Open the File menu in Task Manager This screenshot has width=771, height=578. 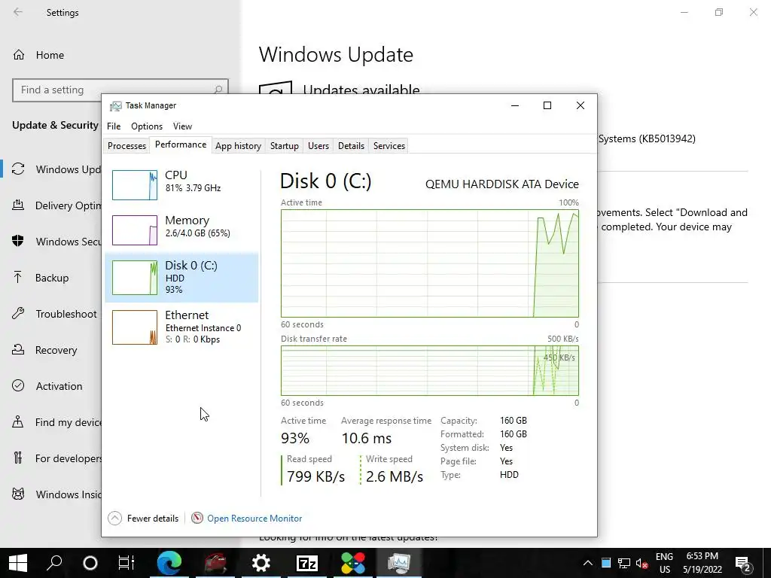(x=114, y=126)
